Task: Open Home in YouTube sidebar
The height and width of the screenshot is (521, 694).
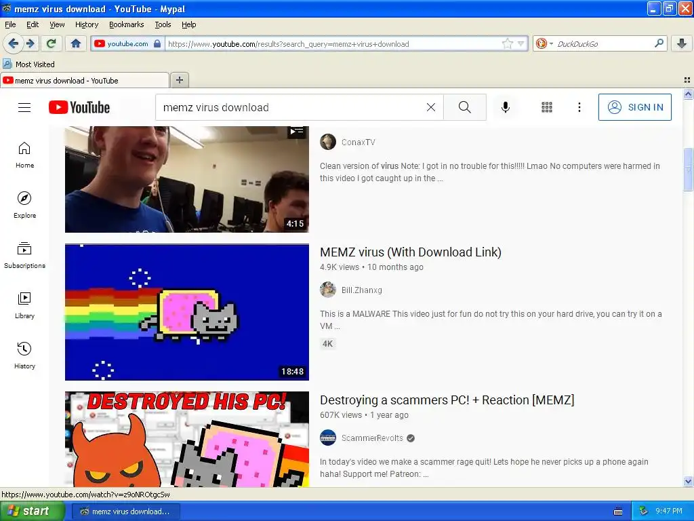Action: click(24, 155)
